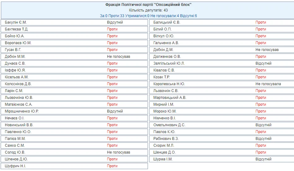Select deputy Льовочкіна Ю.В.
This screenshot has width=294, height=171.
tap(19, 98)
